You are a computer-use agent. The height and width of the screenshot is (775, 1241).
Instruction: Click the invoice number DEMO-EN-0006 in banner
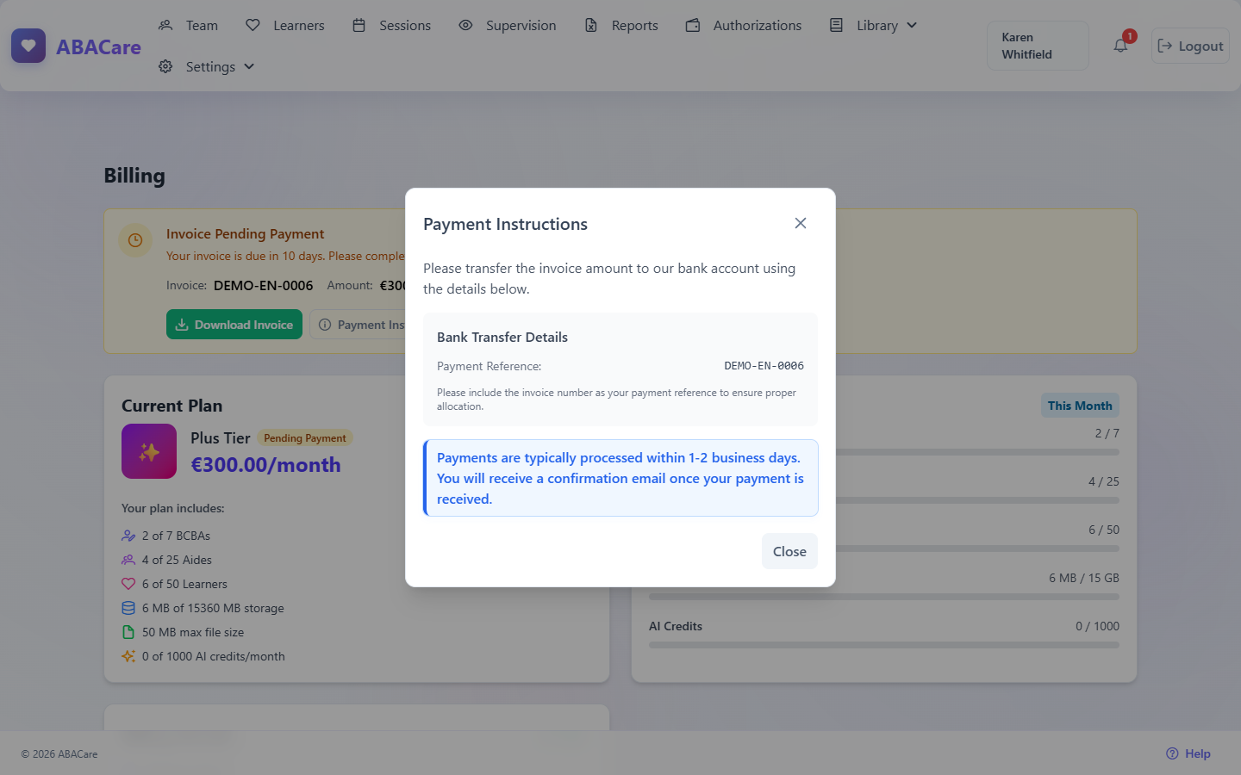click(264, 285)
